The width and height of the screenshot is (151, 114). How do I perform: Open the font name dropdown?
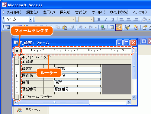pyautogui.click(x=74, y=19)
